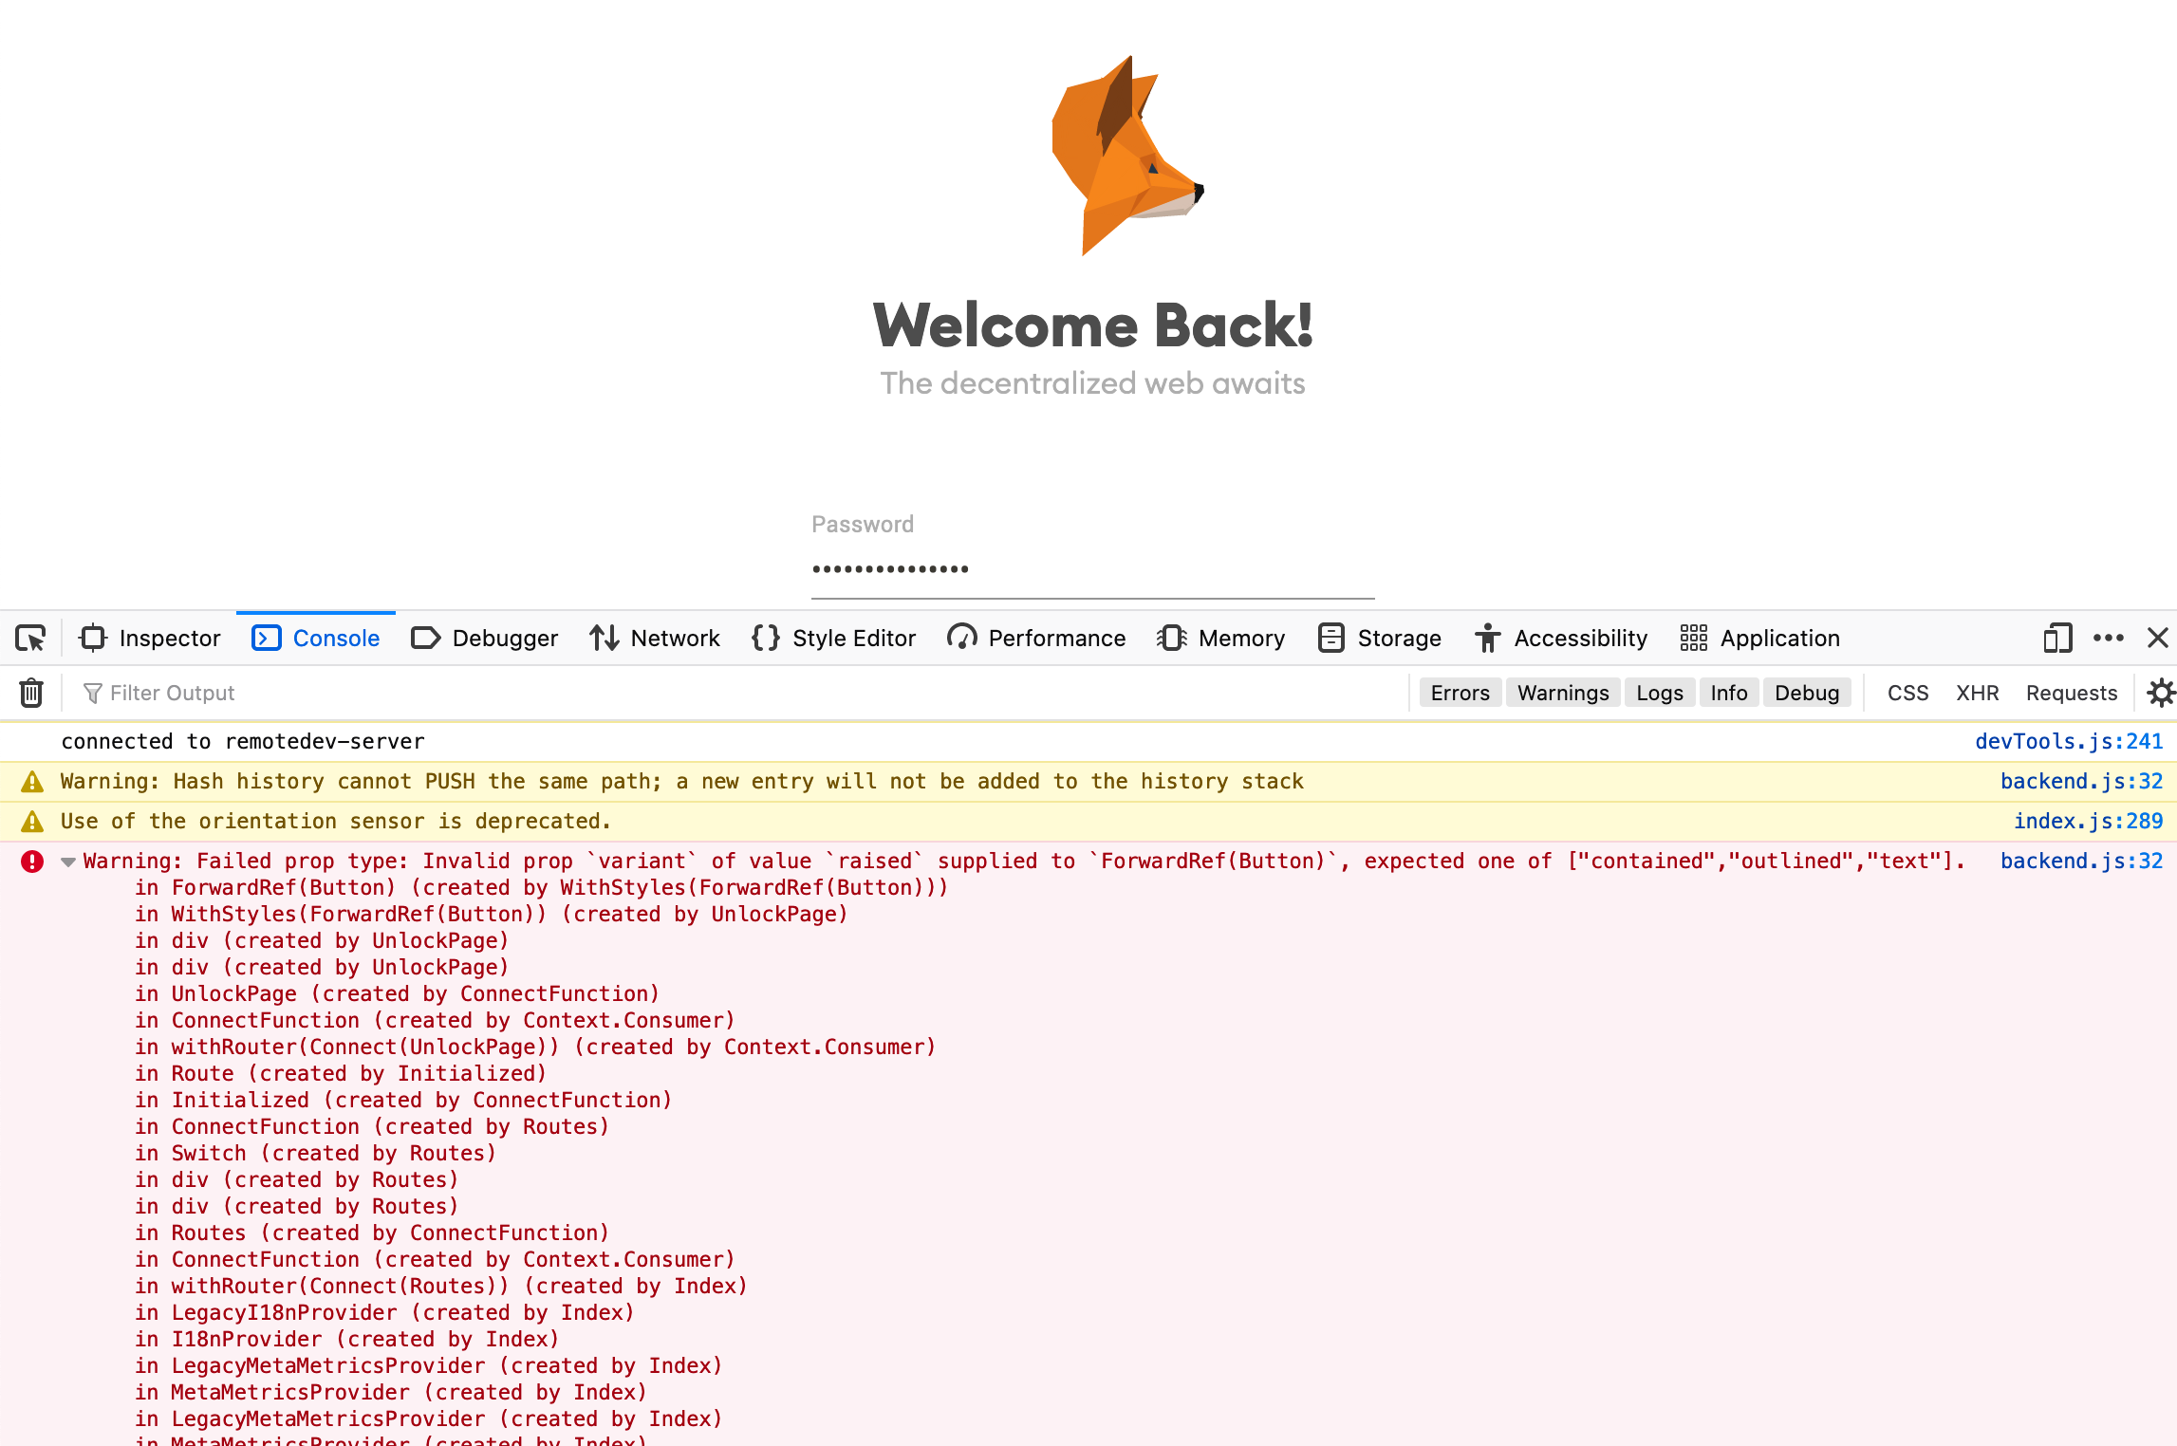
Task: Toggle the Logs filter
Action: coord(1660,694)
